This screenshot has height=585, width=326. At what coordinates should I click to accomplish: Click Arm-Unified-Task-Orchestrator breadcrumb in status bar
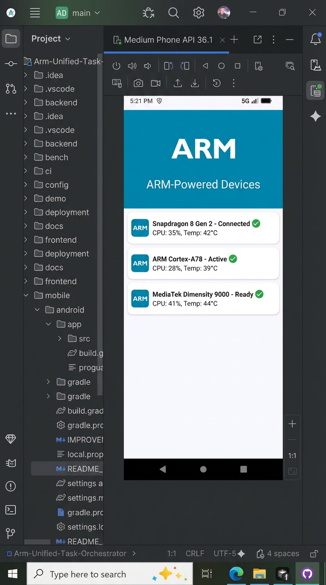click(70, 554)
